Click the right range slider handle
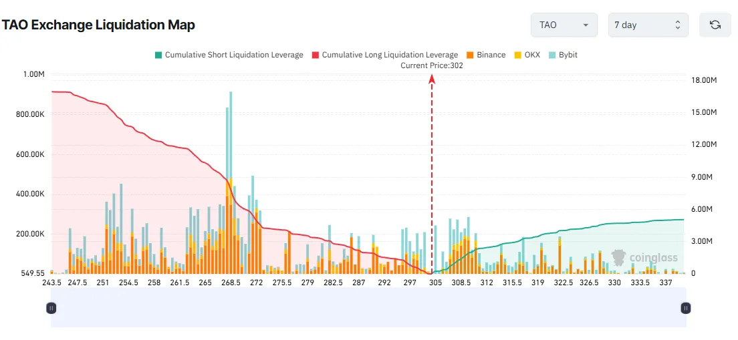The width and height of the screenshot is (738, 340). 686,308
